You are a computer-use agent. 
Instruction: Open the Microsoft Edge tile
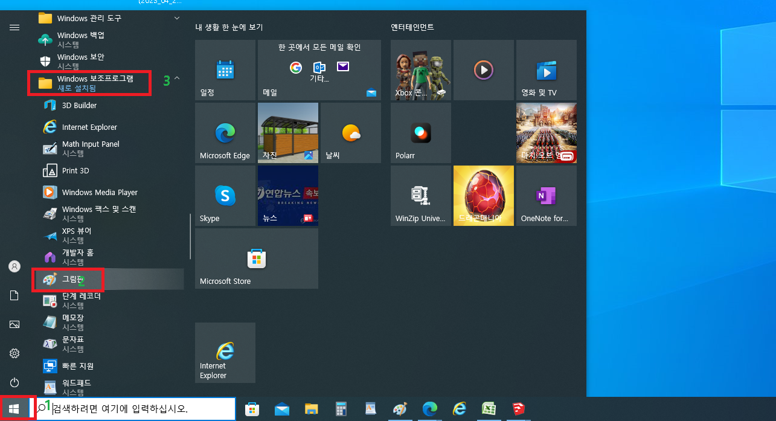click(x=225, y=133)
